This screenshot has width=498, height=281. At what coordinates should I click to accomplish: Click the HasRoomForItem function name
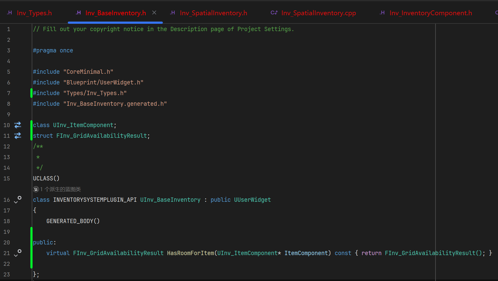(190, 253)
